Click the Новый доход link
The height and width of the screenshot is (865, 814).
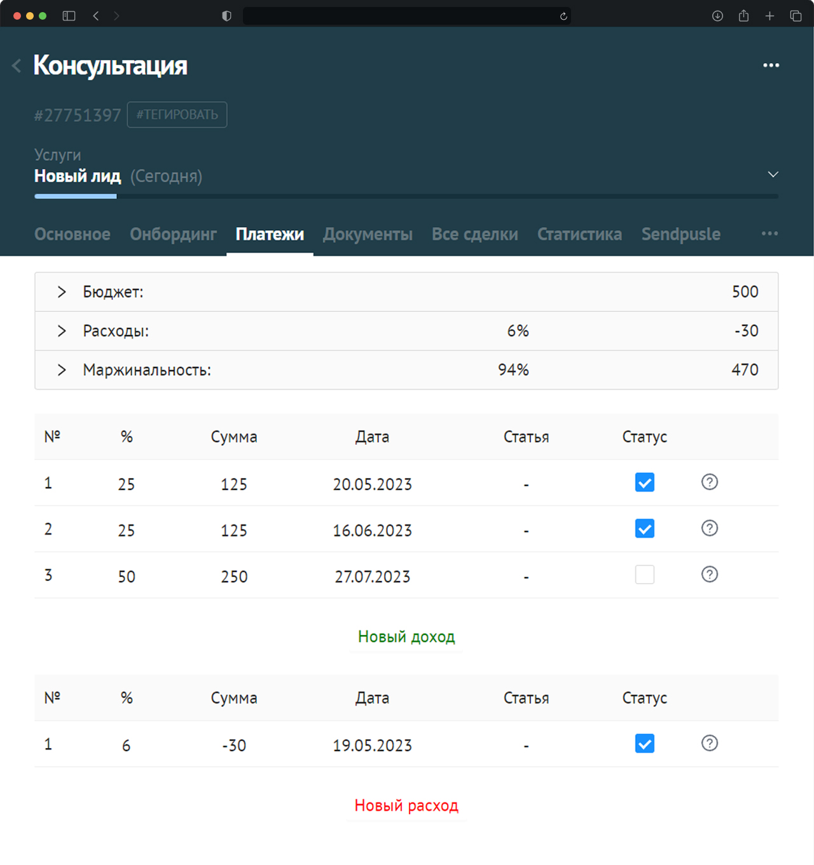click(406, 636)
